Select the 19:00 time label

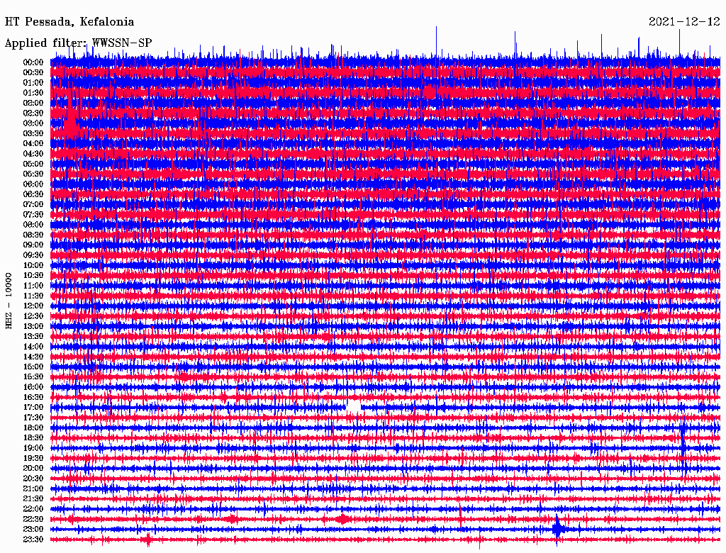(33, 448)
